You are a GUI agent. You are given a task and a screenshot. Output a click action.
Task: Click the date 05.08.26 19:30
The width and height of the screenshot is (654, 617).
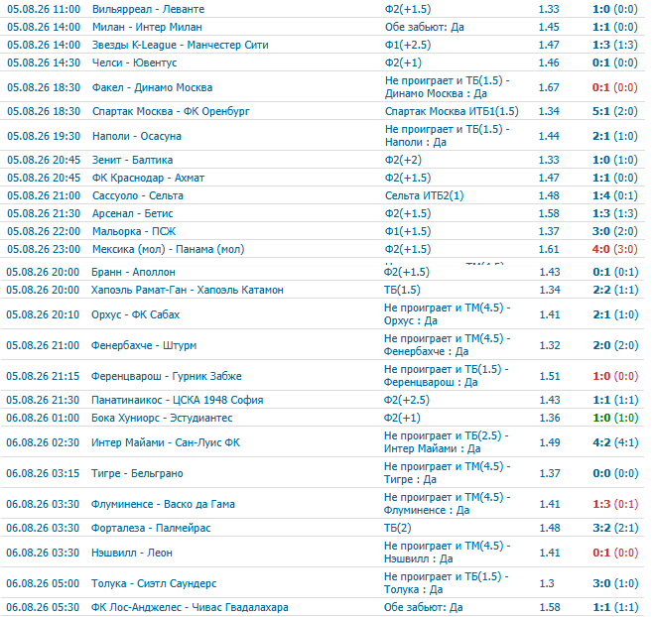pyautogui.click(x=44, y=136)
